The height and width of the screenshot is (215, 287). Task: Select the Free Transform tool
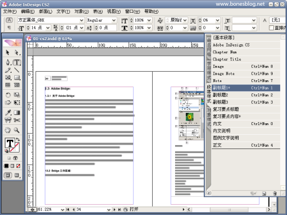point(17,103)
